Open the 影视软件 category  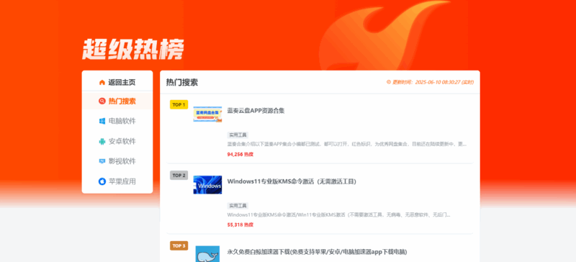pyautogui.click(x=117, y=161)
